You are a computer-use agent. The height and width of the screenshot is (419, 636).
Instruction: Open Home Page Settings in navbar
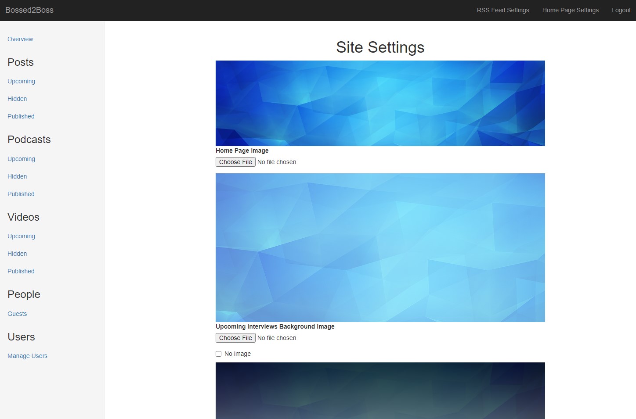pyautogui.click(x=570, y=10)
